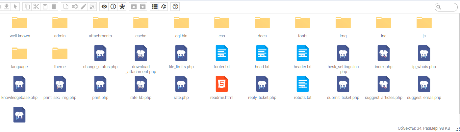This screenshot has width=460, height=132.
Task: Select rate.php file
Action: point(181,88)
